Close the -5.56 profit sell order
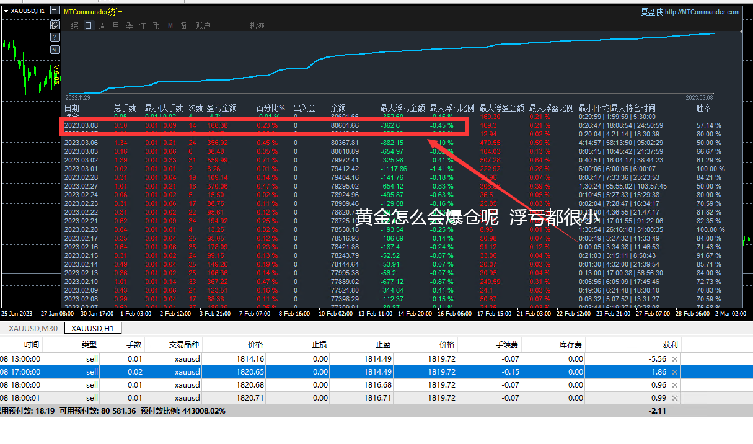753x444 pixels. coord(675,359)
